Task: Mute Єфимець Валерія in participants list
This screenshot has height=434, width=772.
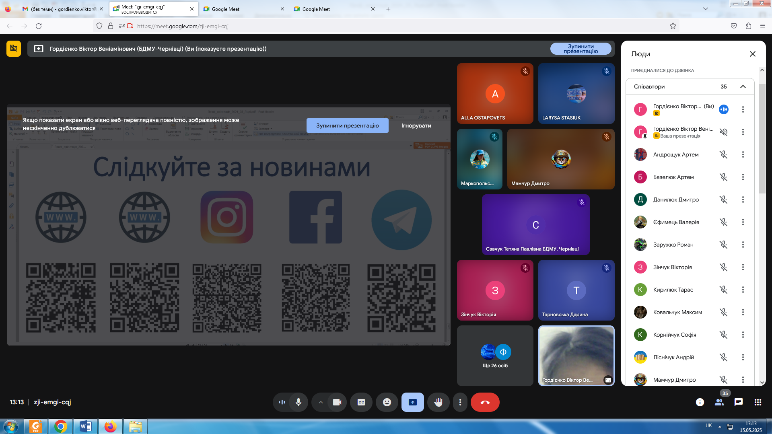Action: (723, 222)
